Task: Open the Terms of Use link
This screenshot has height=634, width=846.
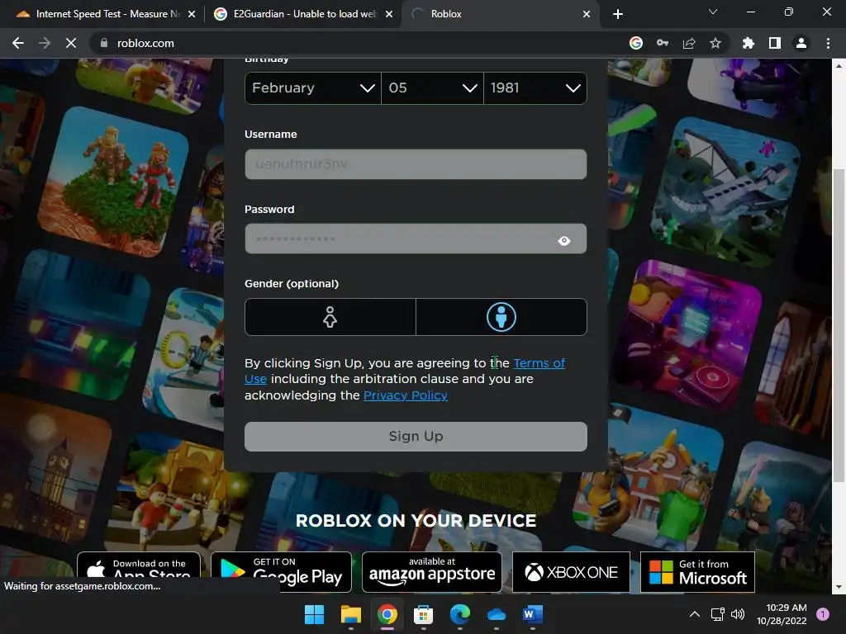Action: click(539, 363)
